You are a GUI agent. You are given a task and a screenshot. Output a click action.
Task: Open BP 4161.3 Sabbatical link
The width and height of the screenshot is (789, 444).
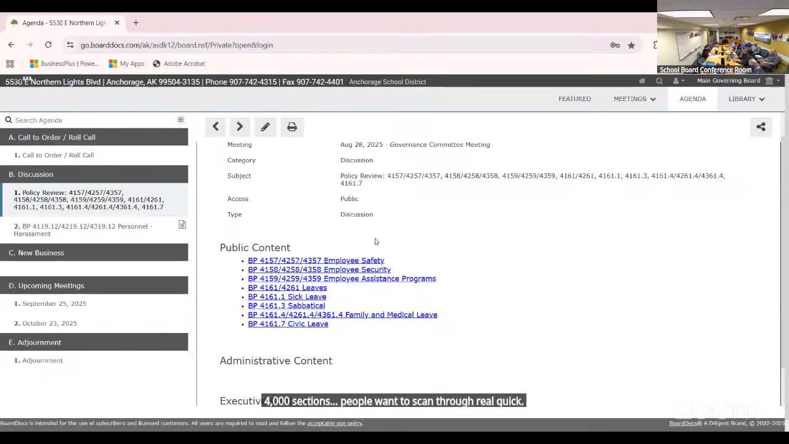[x=286, y=306]
